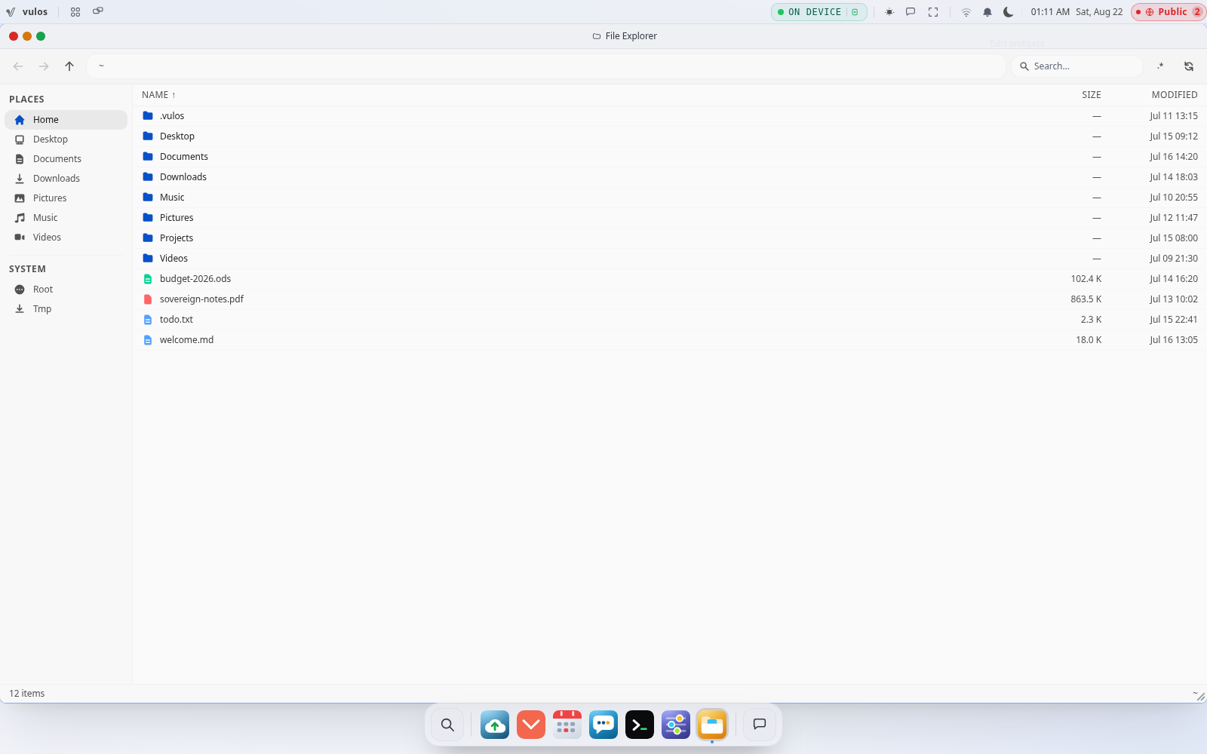Toggle the regex search option
Image resolution: width=1207 pixels, height=754 pixels.
coord(1160,66)
